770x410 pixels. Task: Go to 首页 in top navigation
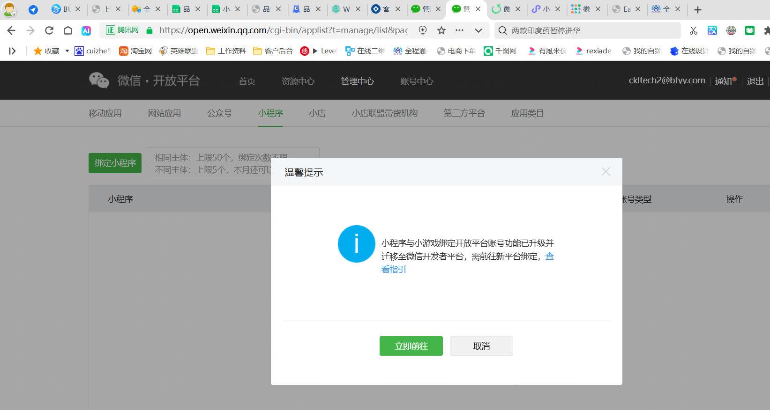click(x=247, y=81)
